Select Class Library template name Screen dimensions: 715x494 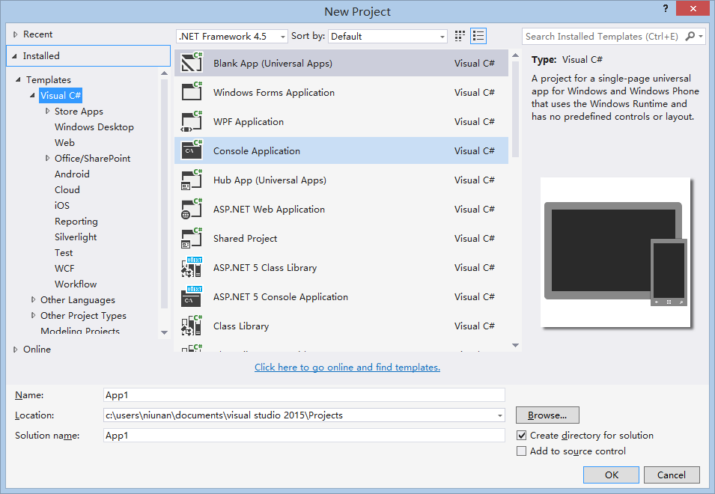[x=241, y=326]
